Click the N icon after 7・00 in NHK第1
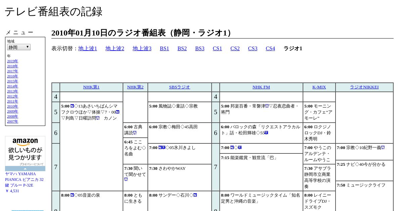 click(x=118, y=112)
